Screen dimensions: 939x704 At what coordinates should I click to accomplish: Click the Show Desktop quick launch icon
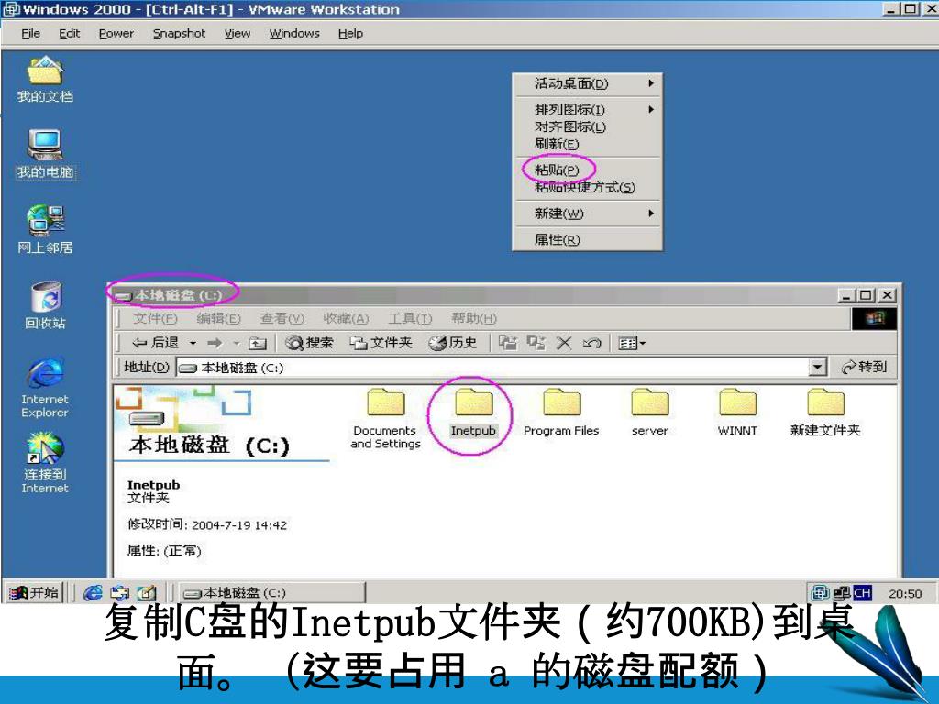[x=147, y=593]
